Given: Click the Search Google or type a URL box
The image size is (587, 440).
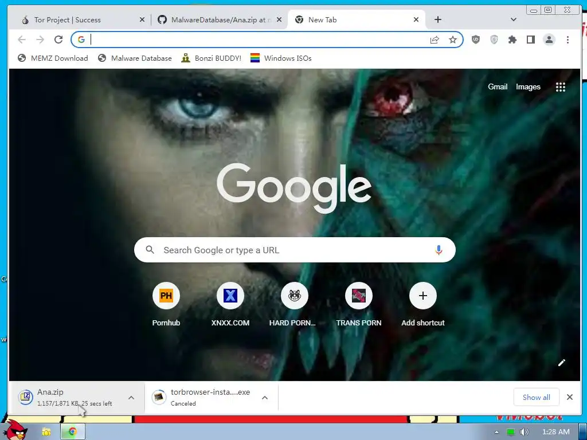Looking at the screenshot, I should pyautogui.click(x=295, y=250).
